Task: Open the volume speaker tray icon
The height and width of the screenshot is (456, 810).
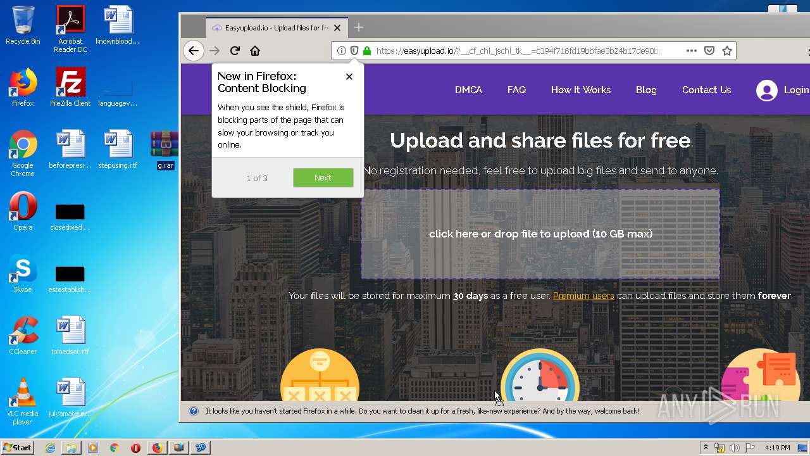Action: 735,448
